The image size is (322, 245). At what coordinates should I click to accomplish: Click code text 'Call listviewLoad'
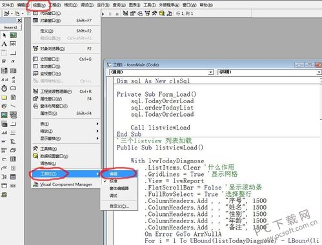click(x=161, y=128)
